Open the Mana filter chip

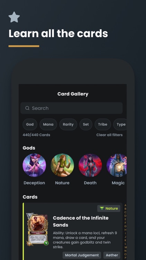[48, 124]
